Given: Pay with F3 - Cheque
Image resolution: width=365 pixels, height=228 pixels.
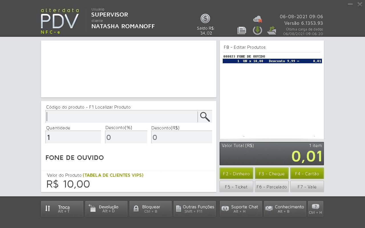Looking at the screenshot, I should (272, 174).
